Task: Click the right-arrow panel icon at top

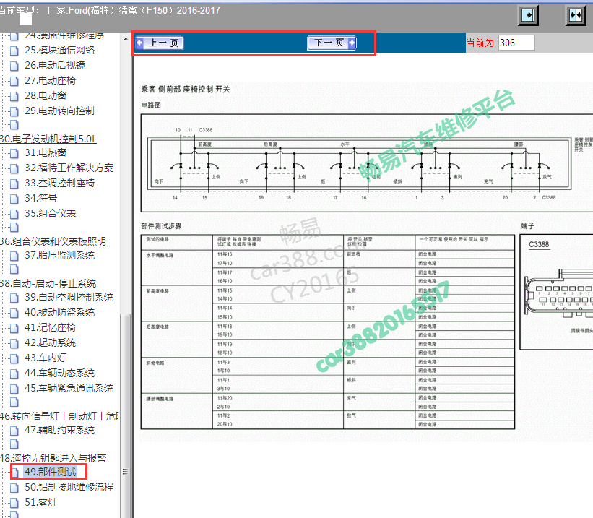Action: click(x=528, y=15)
